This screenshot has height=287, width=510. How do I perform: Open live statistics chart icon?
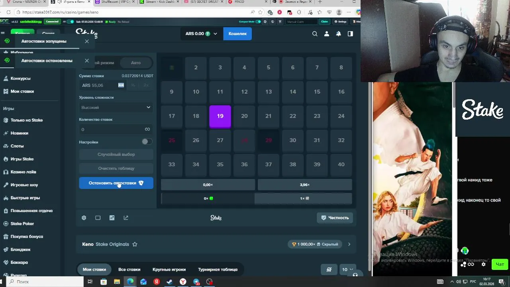[112, 218]
